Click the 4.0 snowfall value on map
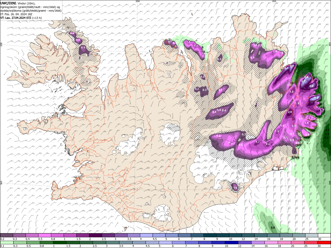The width and height of the screenshot is (331, 248). click(311, 86)
